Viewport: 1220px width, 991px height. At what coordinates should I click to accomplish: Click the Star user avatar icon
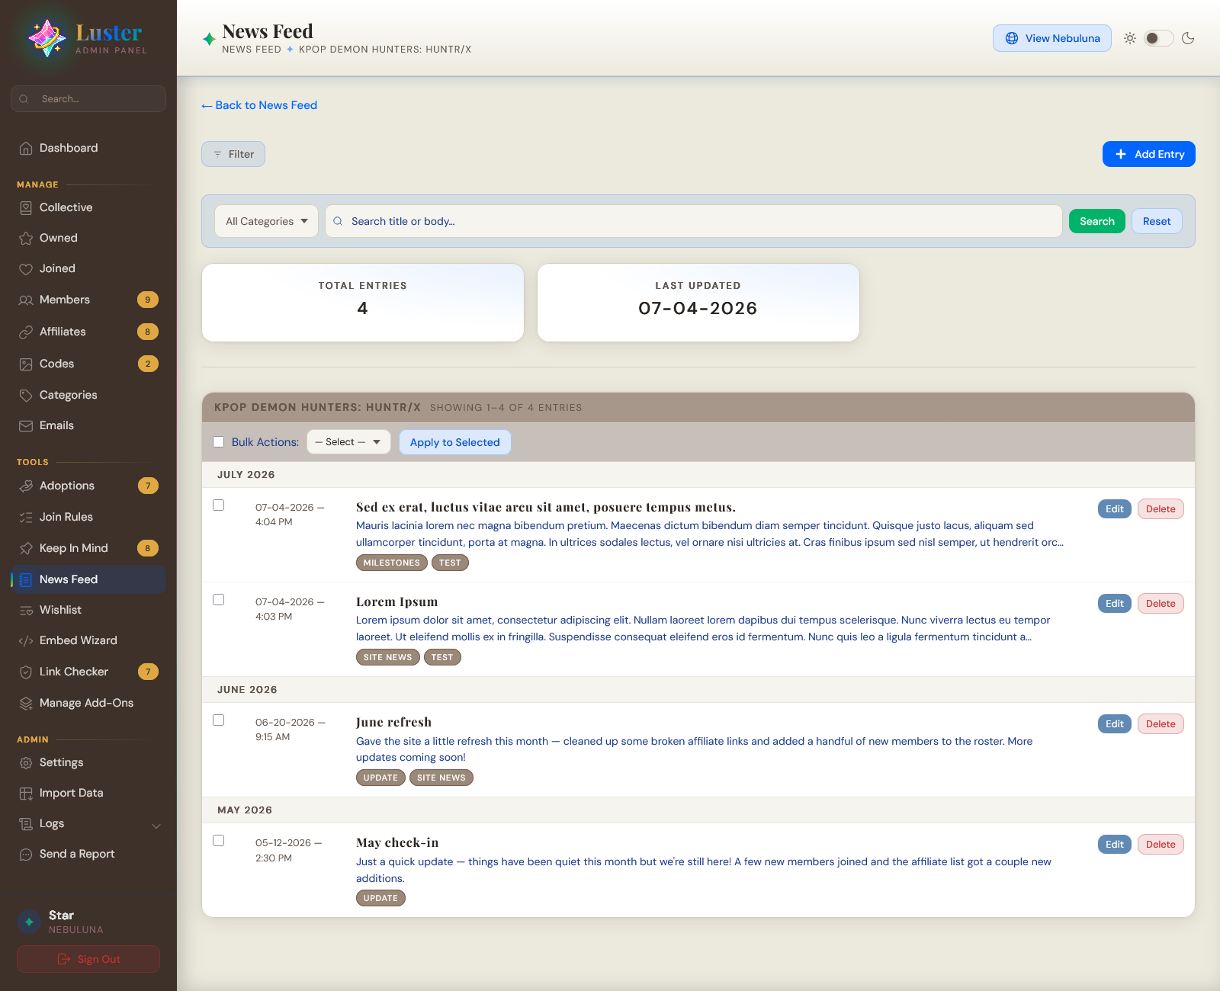29,922
